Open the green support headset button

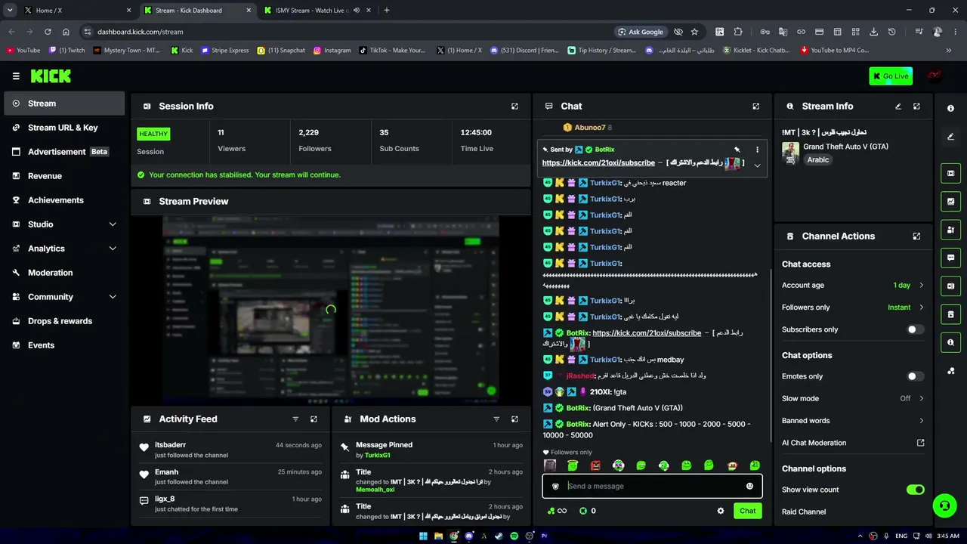pos(944,505)
